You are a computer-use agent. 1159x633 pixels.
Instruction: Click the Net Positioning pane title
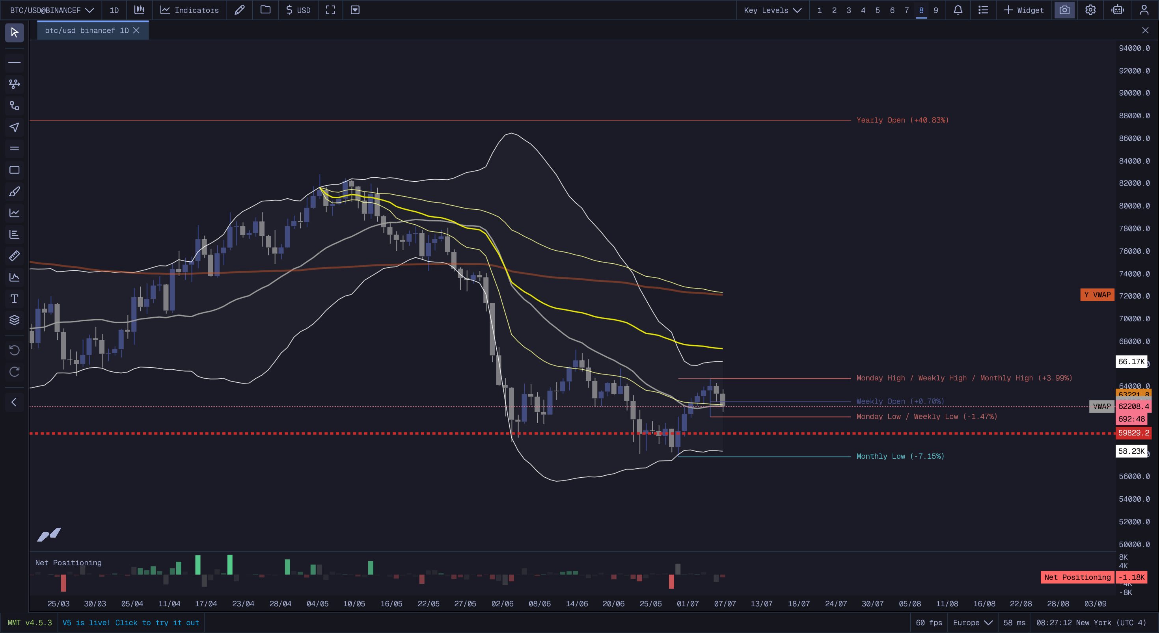point(68,563)
